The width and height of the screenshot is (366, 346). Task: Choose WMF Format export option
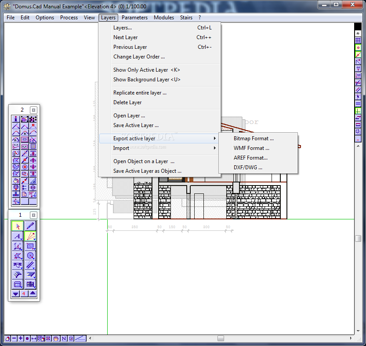258,148
